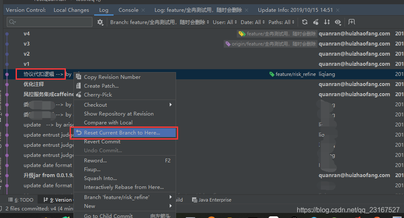Expand the New submenu
Screen dimensions: 404x218
pos(125,206)
